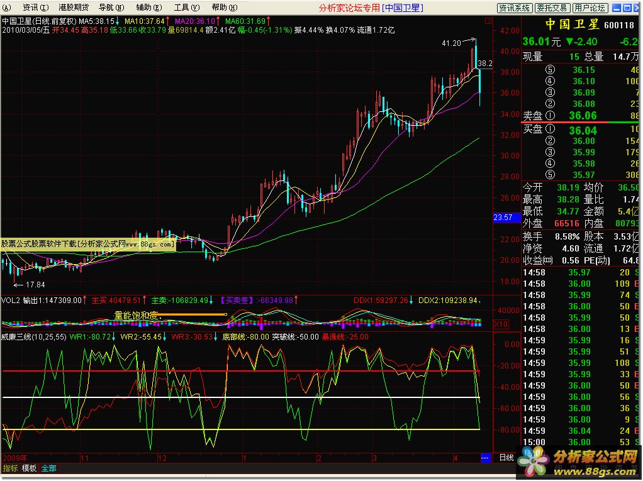Viewport: 643px width, 481px height.
Task: Click the blue dashed button on time axis
Action: (x=484, y=458)
